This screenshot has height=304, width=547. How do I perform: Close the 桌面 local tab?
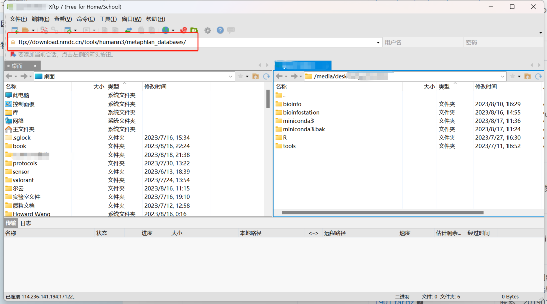(35, 66)
